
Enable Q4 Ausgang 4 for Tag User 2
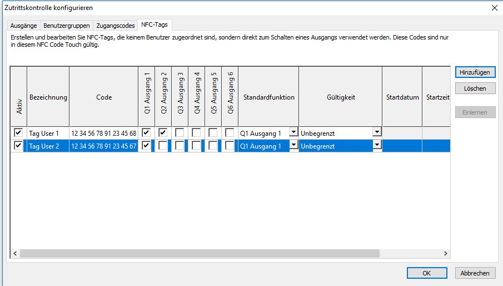pyautogui.click(x=196, y=145)
